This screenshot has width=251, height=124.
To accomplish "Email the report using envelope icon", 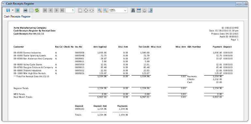I will tap(31, 10).
